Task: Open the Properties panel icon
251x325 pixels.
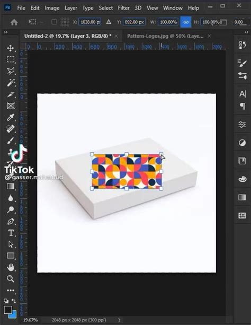Action: click(243, 125)
